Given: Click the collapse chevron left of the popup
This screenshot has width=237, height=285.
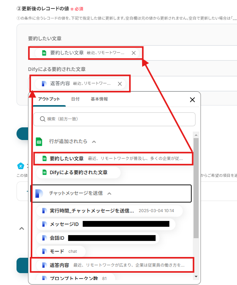Looking at the screenshot, I should point(22,229).
